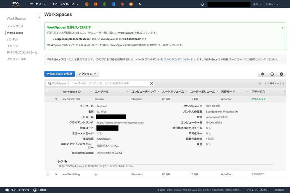The height and width of the screenshot is (193, 290).
Task: Change language via 日本語
Action: click(x=42, y=190)
